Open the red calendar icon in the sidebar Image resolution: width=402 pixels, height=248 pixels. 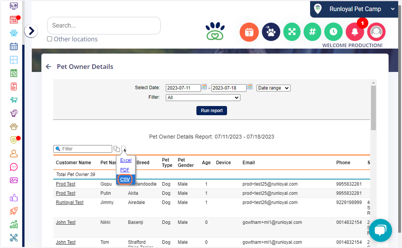coord(14,19)
